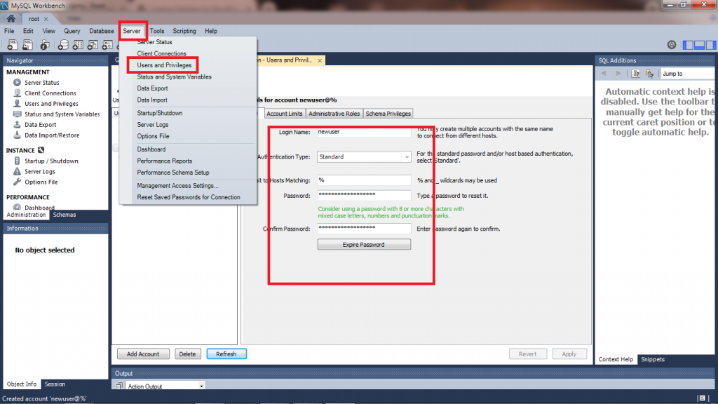Select Data Export from the Server menu
This screenshot has height=404, width=718.
pos(152,88)
